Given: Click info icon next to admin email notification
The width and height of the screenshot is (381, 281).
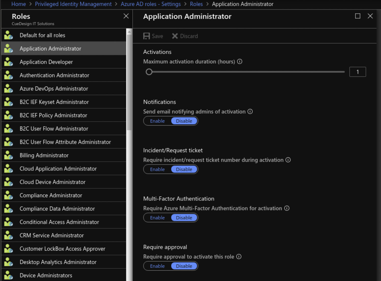Looking at the screenshot, I should [250, 111].
